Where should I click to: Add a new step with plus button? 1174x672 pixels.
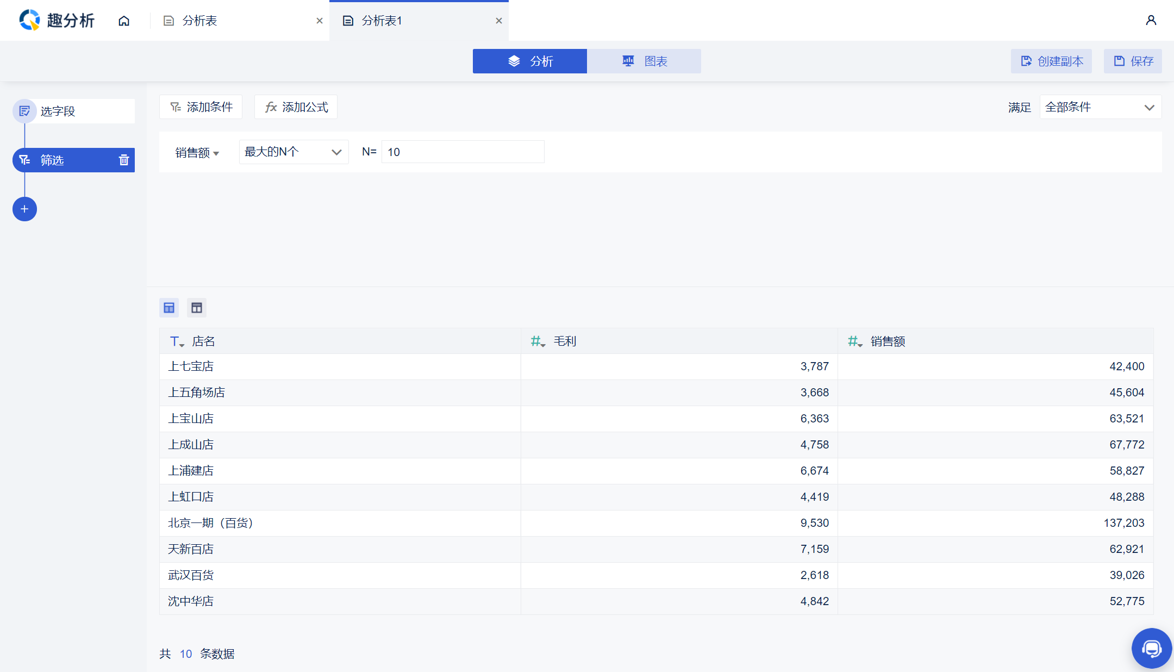24,209
